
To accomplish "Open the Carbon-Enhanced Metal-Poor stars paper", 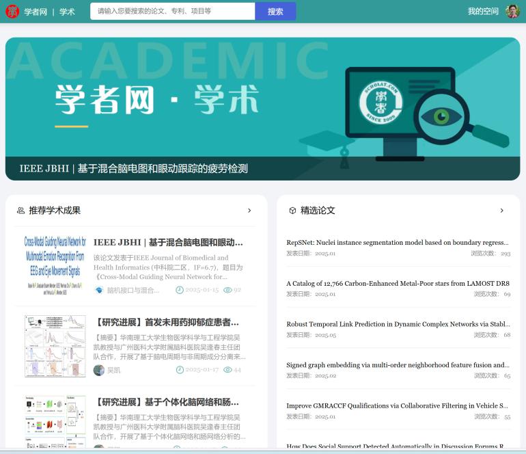I will coord(397,283).
